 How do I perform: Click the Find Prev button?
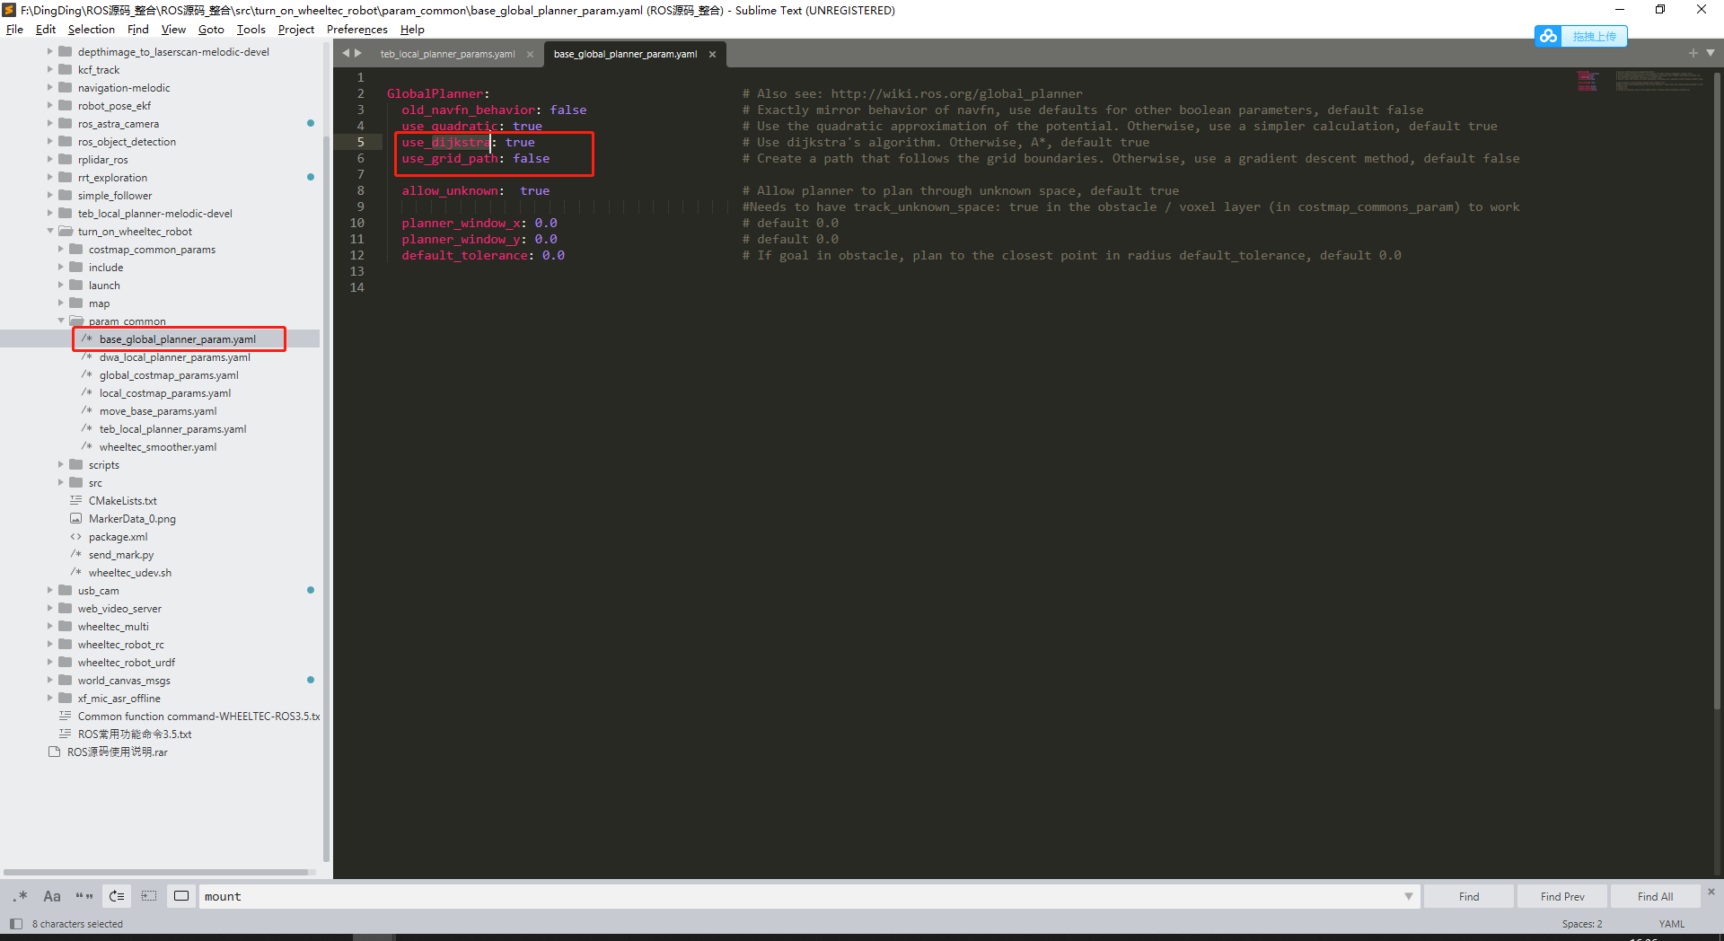pos(1562,896)
